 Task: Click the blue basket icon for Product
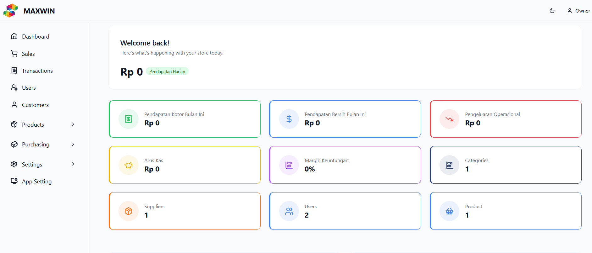(449, 211)
